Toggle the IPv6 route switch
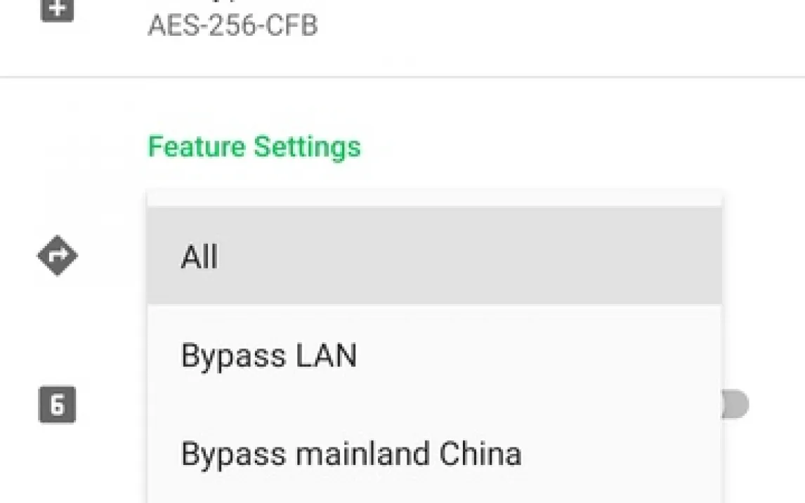This screenshot has height=503, width=805. pyautogui.click(x=735, y=405)
